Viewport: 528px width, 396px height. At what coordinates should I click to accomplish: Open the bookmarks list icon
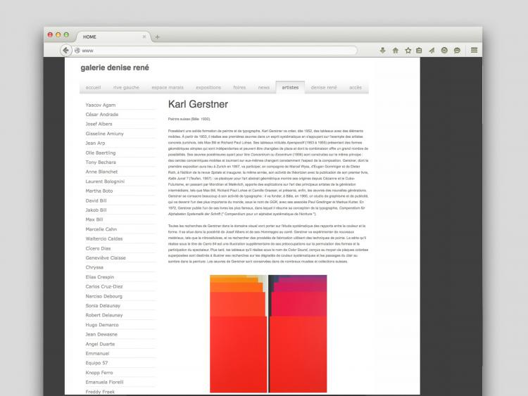tap(419, 51)
